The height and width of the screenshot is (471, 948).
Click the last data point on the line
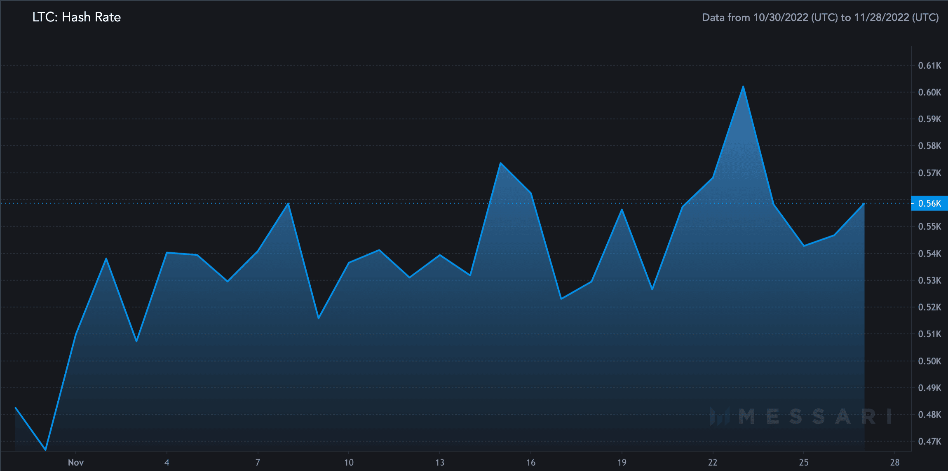click(x=864, y=203)
